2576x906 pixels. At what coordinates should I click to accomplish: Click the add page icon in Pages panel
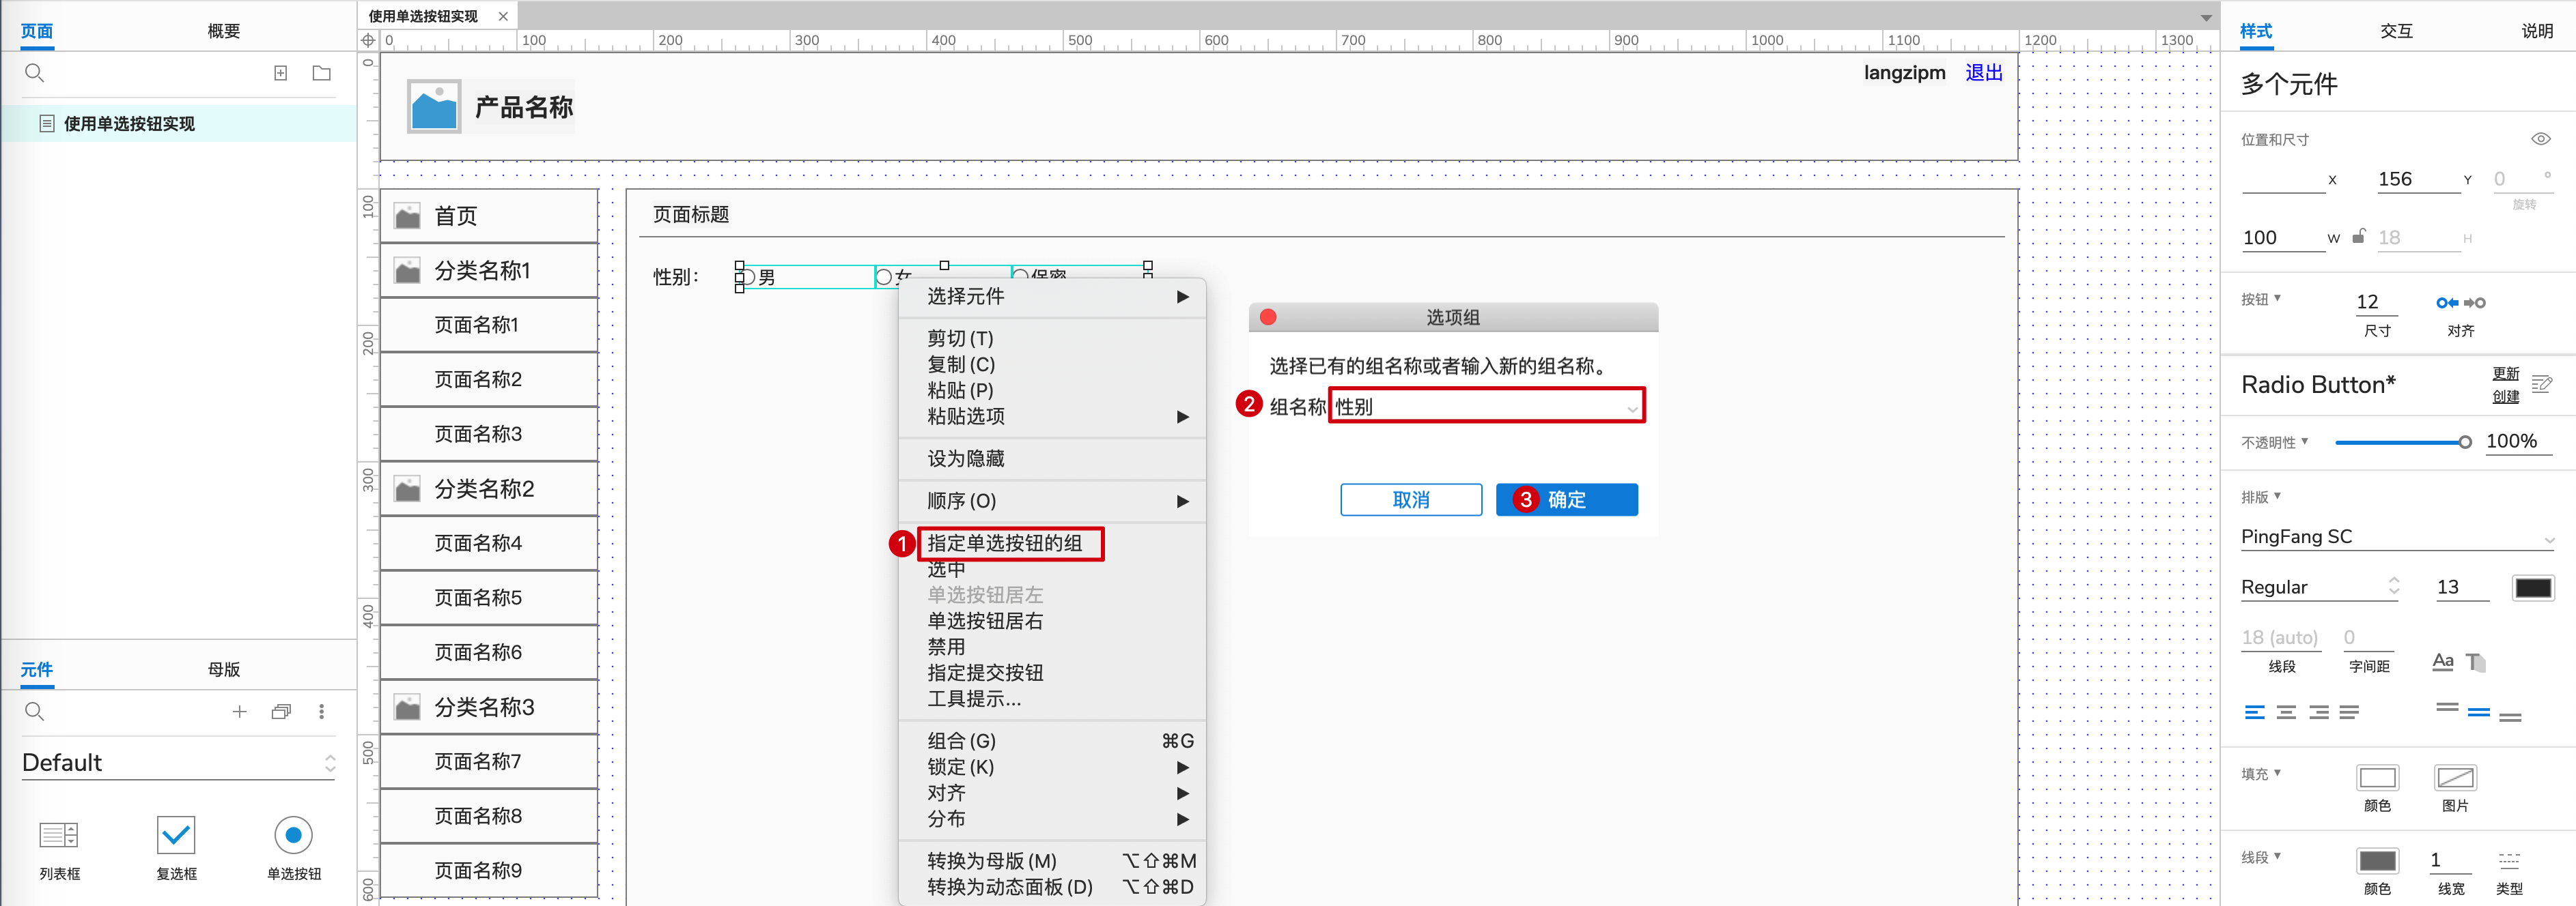pyautogui.click(x=281, y=73)
